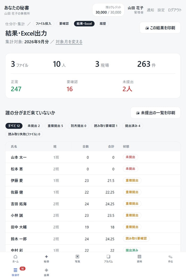Click the 班 column header
Image resolution: width=186 pixels, height=279 pixels.
(55, 146)
